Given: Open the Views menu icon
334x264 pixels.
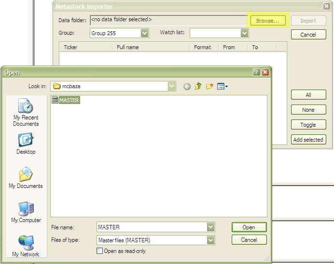Looking at the screenshot, I should pyautogui.click(x=223, y=86).
